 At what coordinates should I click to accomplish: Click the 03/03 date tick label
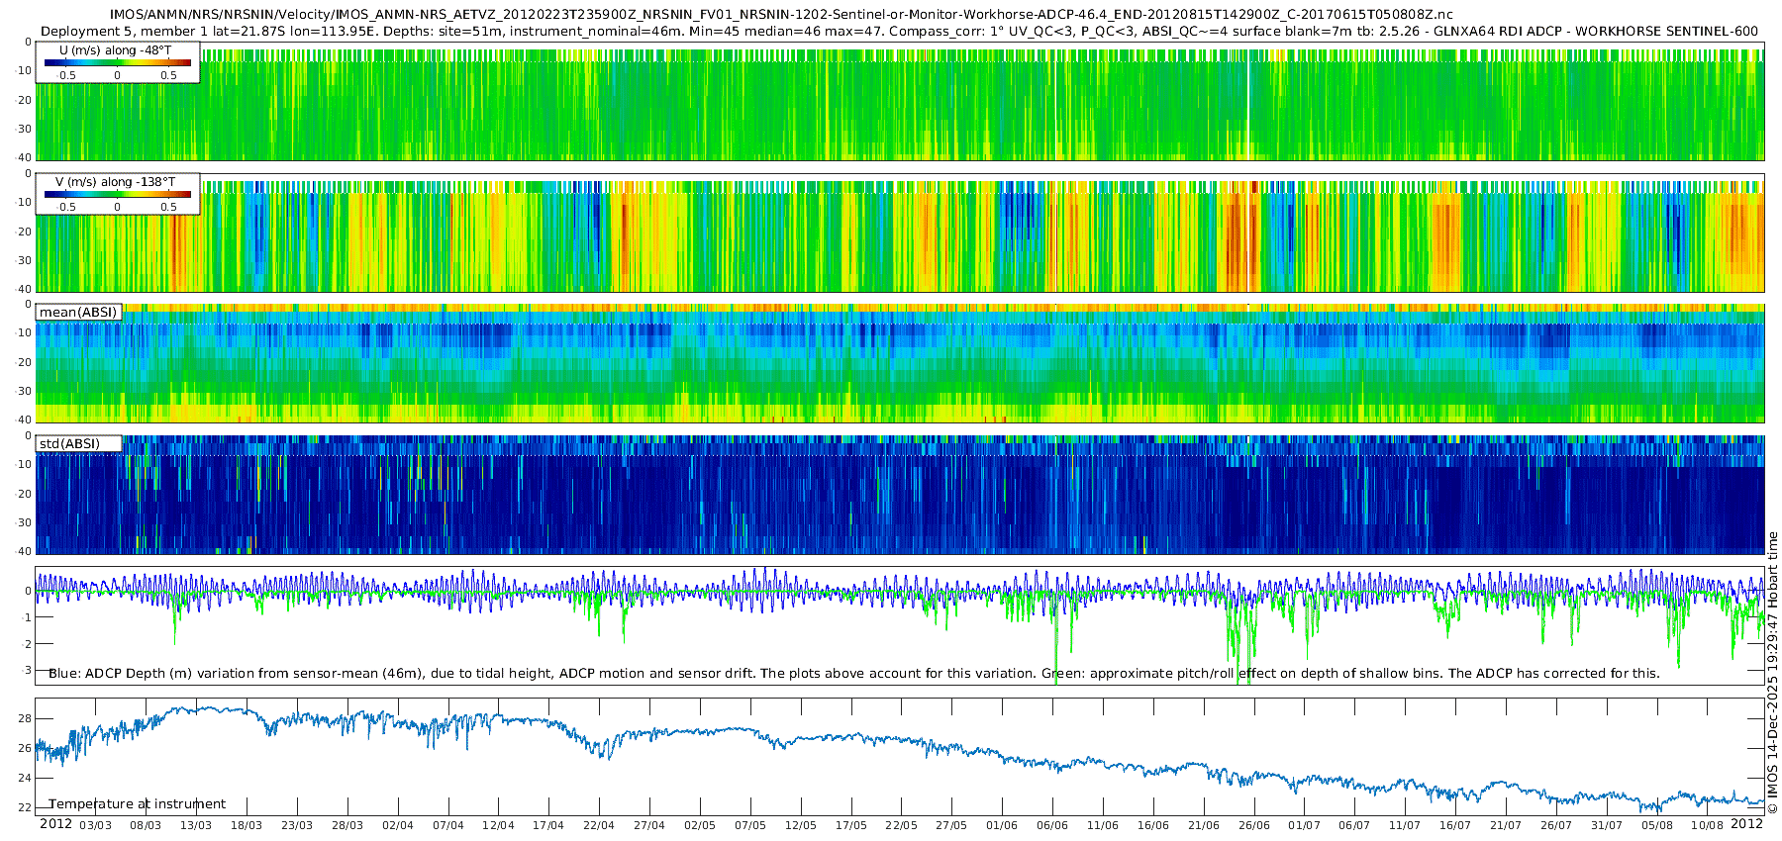[x=95, y=825]
